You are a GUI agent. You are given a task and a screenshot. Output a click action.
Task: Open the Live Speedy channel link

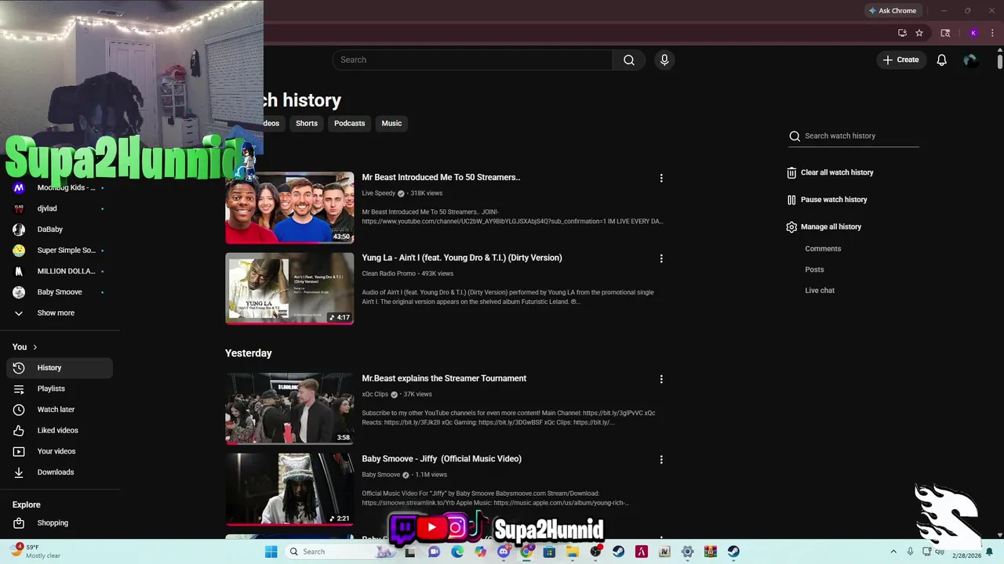(x=378, y=193)
